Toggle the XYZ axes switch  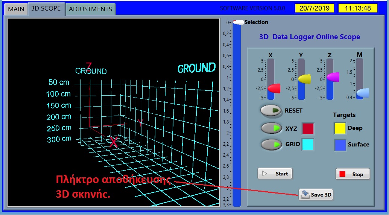(272, 128)
